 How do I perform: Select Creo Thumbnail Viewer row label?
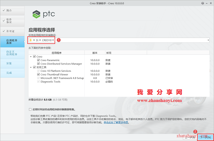pyautogui.click(x=54, y=75)
